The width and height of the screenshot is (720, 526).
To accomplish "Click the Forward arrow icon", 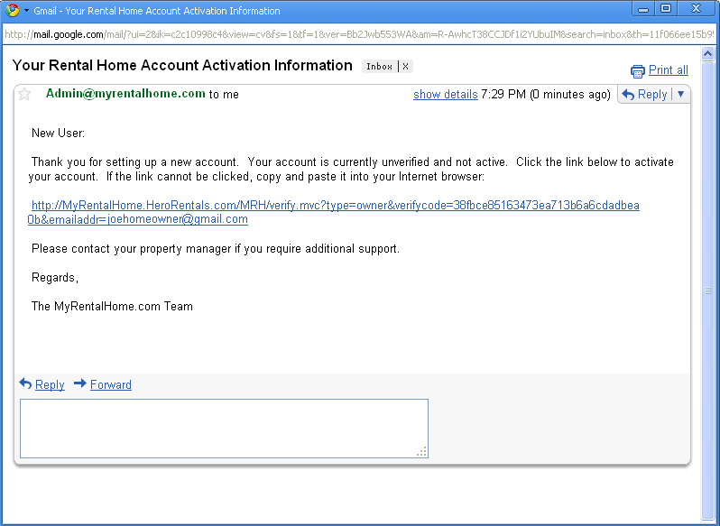I will pyautogui.click(x=80, y=383).
